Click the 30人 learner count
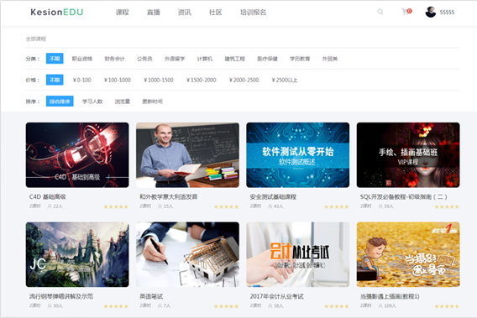The image size is (477, 318). (x=55, y=305)
